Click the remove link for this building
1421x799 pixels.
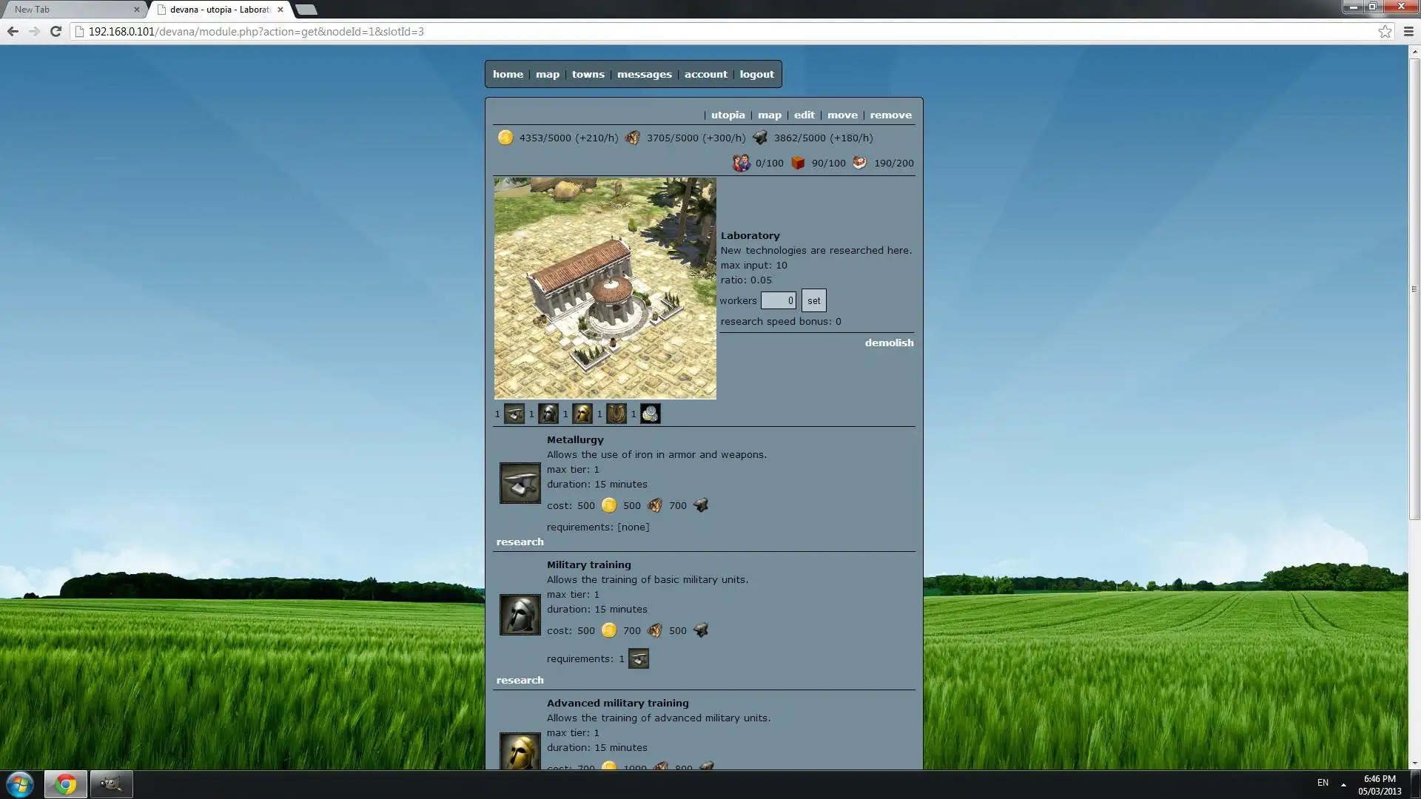(890, 114)
